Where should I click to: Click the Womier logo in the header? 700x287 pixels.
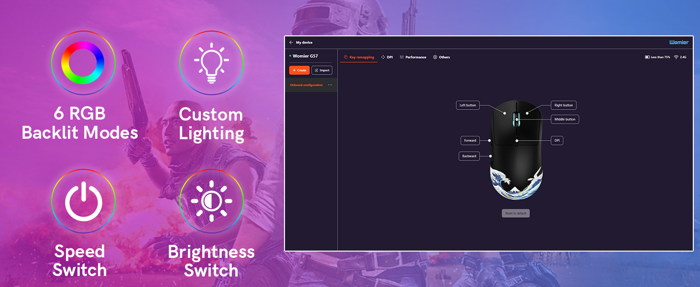[x=678, y=43]
